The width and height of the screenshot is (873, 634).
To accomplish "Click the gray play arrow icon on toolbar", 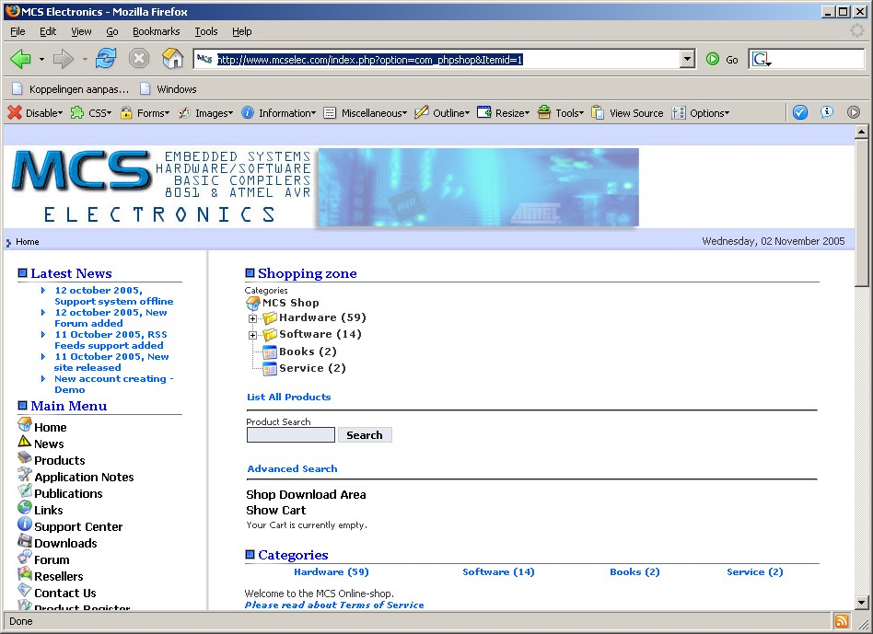I will click(x=854, y=112).
